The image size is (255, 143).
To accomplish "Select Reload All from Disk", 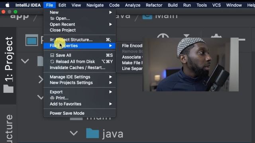I will click(80, 62).
